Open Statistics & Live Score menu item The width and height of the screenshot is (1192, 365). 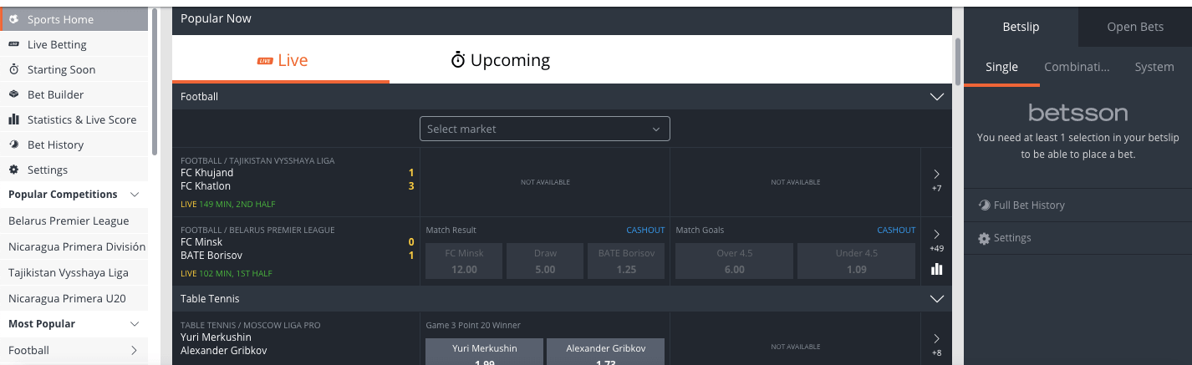pyautogui.click(x=74, y=119)
